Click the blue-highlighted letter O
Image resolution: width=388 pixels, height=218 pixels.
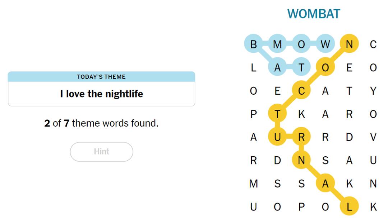pos(301,44)
